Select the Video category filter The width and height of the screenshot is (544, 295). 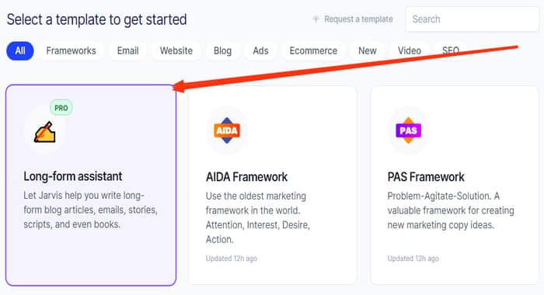[410, 51]
